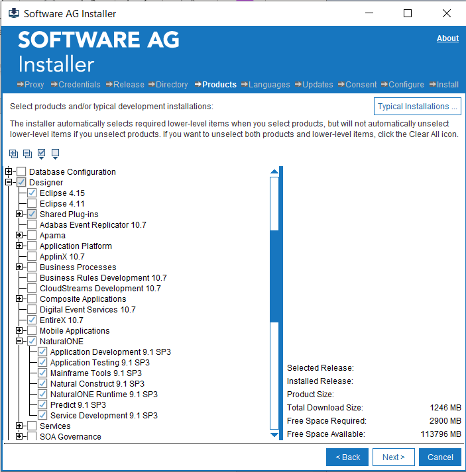Click scrollbar down arrow in product tree
The image size is (466, 472).
pos(274,435)
